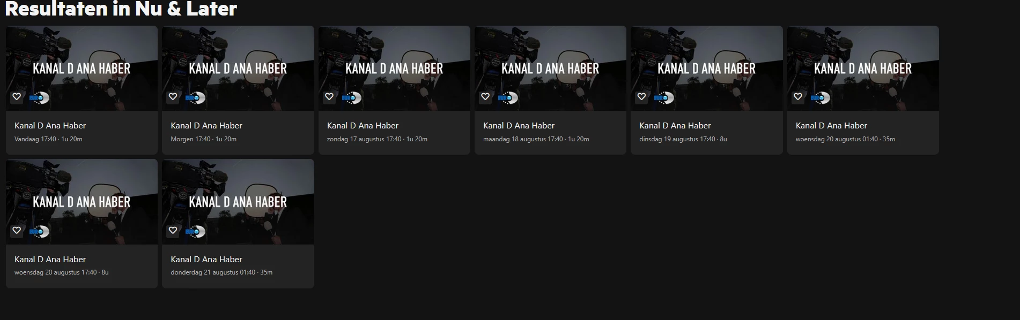
Task: Click channel logo on maandag 18 augustus card
Action: point(508,98)
